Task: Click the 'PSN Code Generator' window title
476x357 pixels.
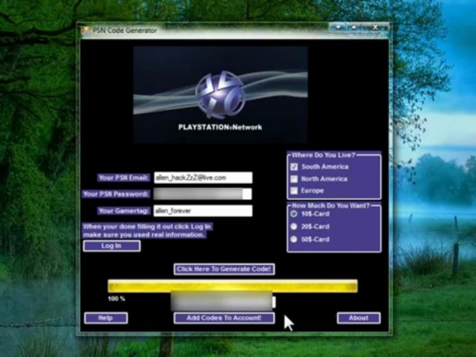Action: [125, 30]
